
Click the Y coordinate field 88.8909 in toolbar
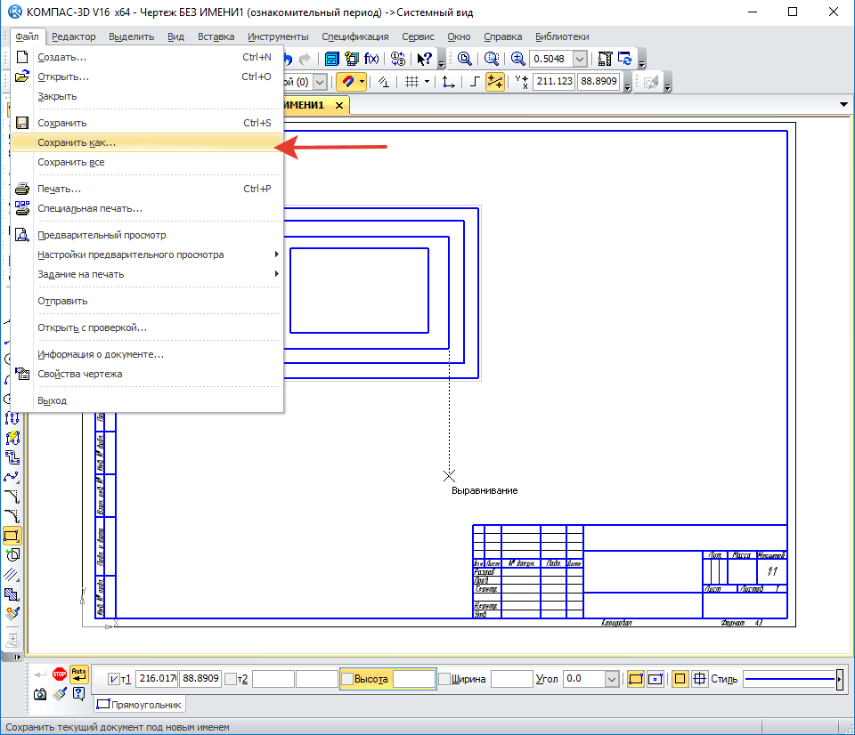coord(599,81)
